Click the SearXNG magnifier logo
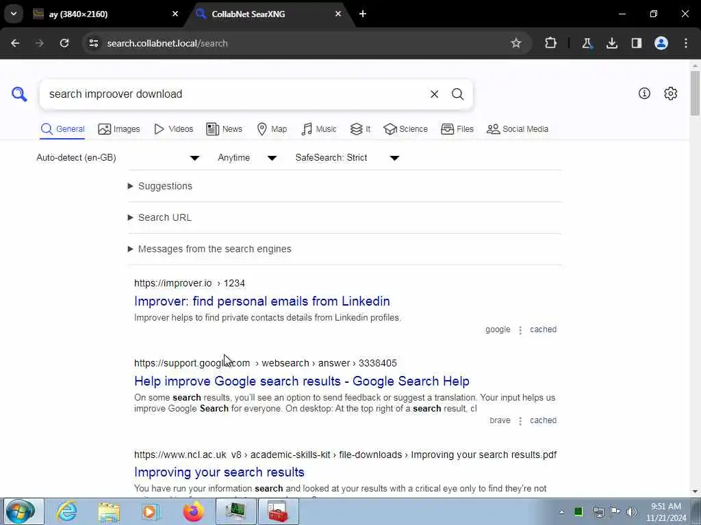Image resolution: width=701 pixels, height=525 pixels. 19,94
